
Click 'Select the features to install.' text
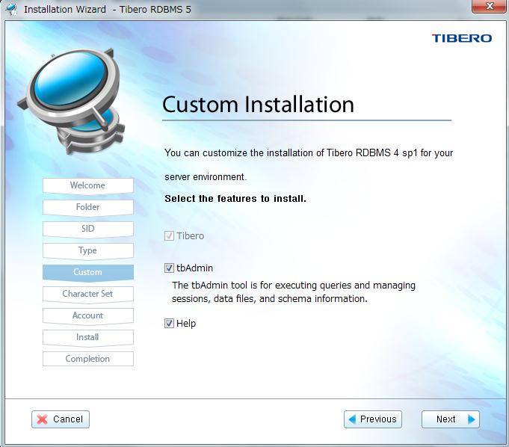(x=235, y=198)
